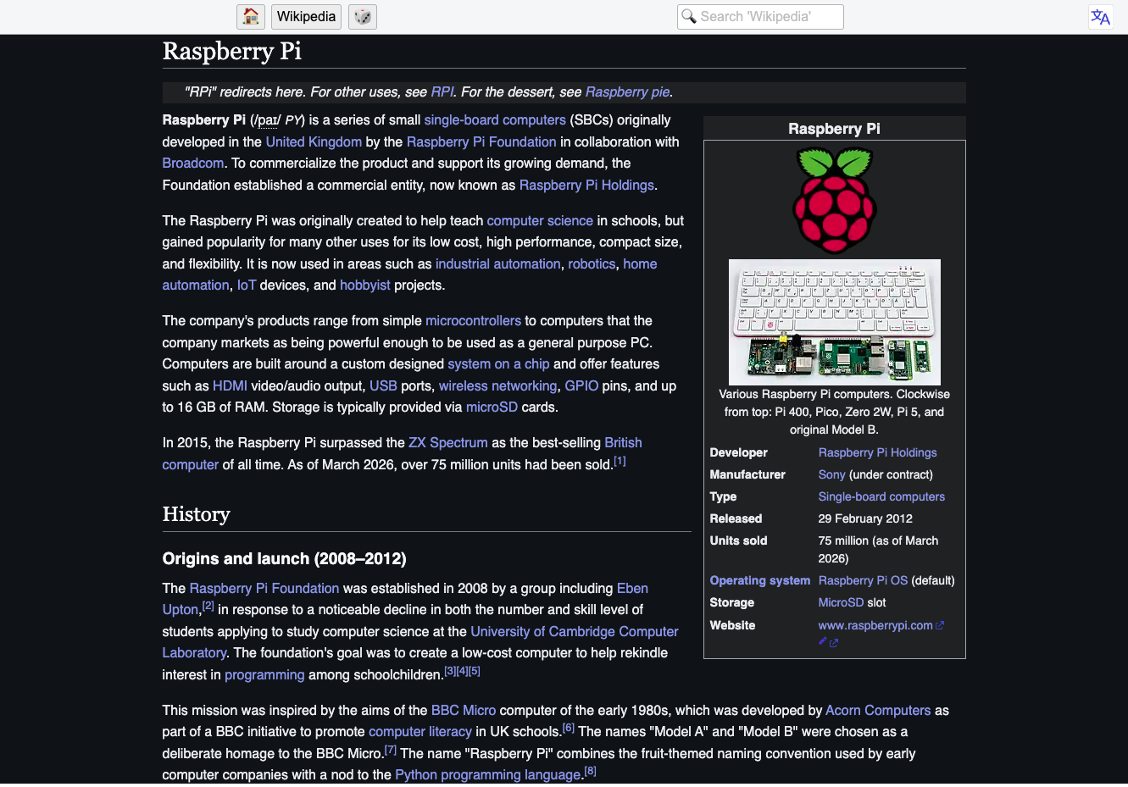Viewport: 1128px width, 787px height.
Task: Open external-link icon beside the pencil
Action: (834, 643)
